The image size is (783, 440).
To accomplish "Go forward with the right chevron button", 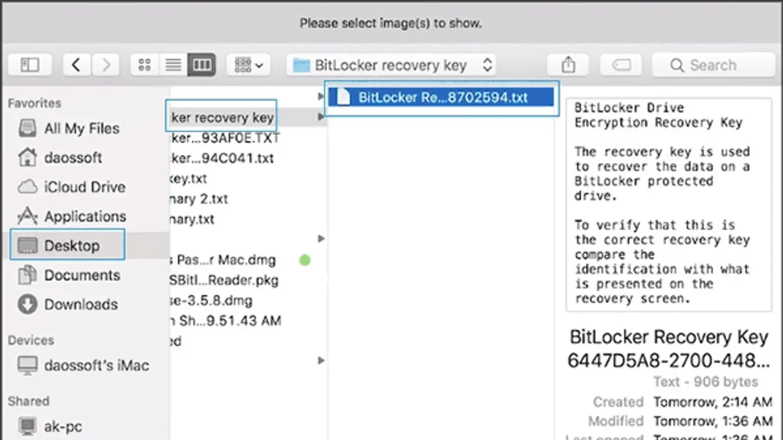I will [105, 65].
